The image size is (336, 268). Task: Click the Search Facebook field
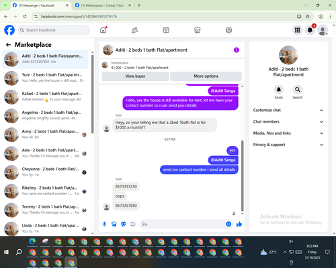[x=54, y=30]
